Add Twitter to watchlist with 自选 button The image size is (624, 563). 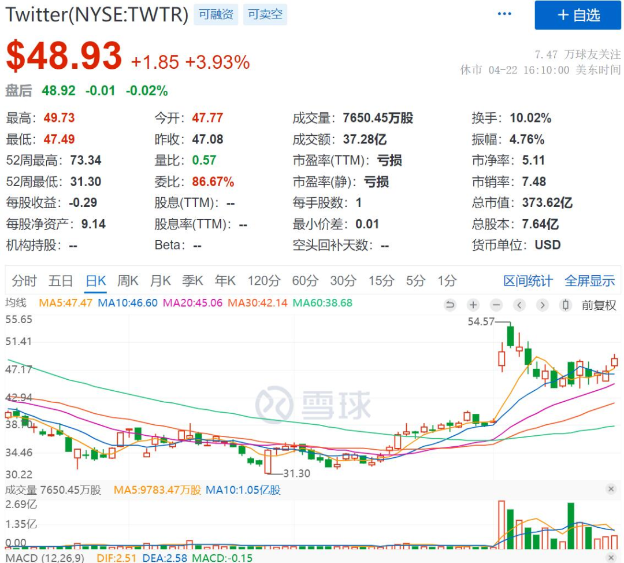(577, 15)
